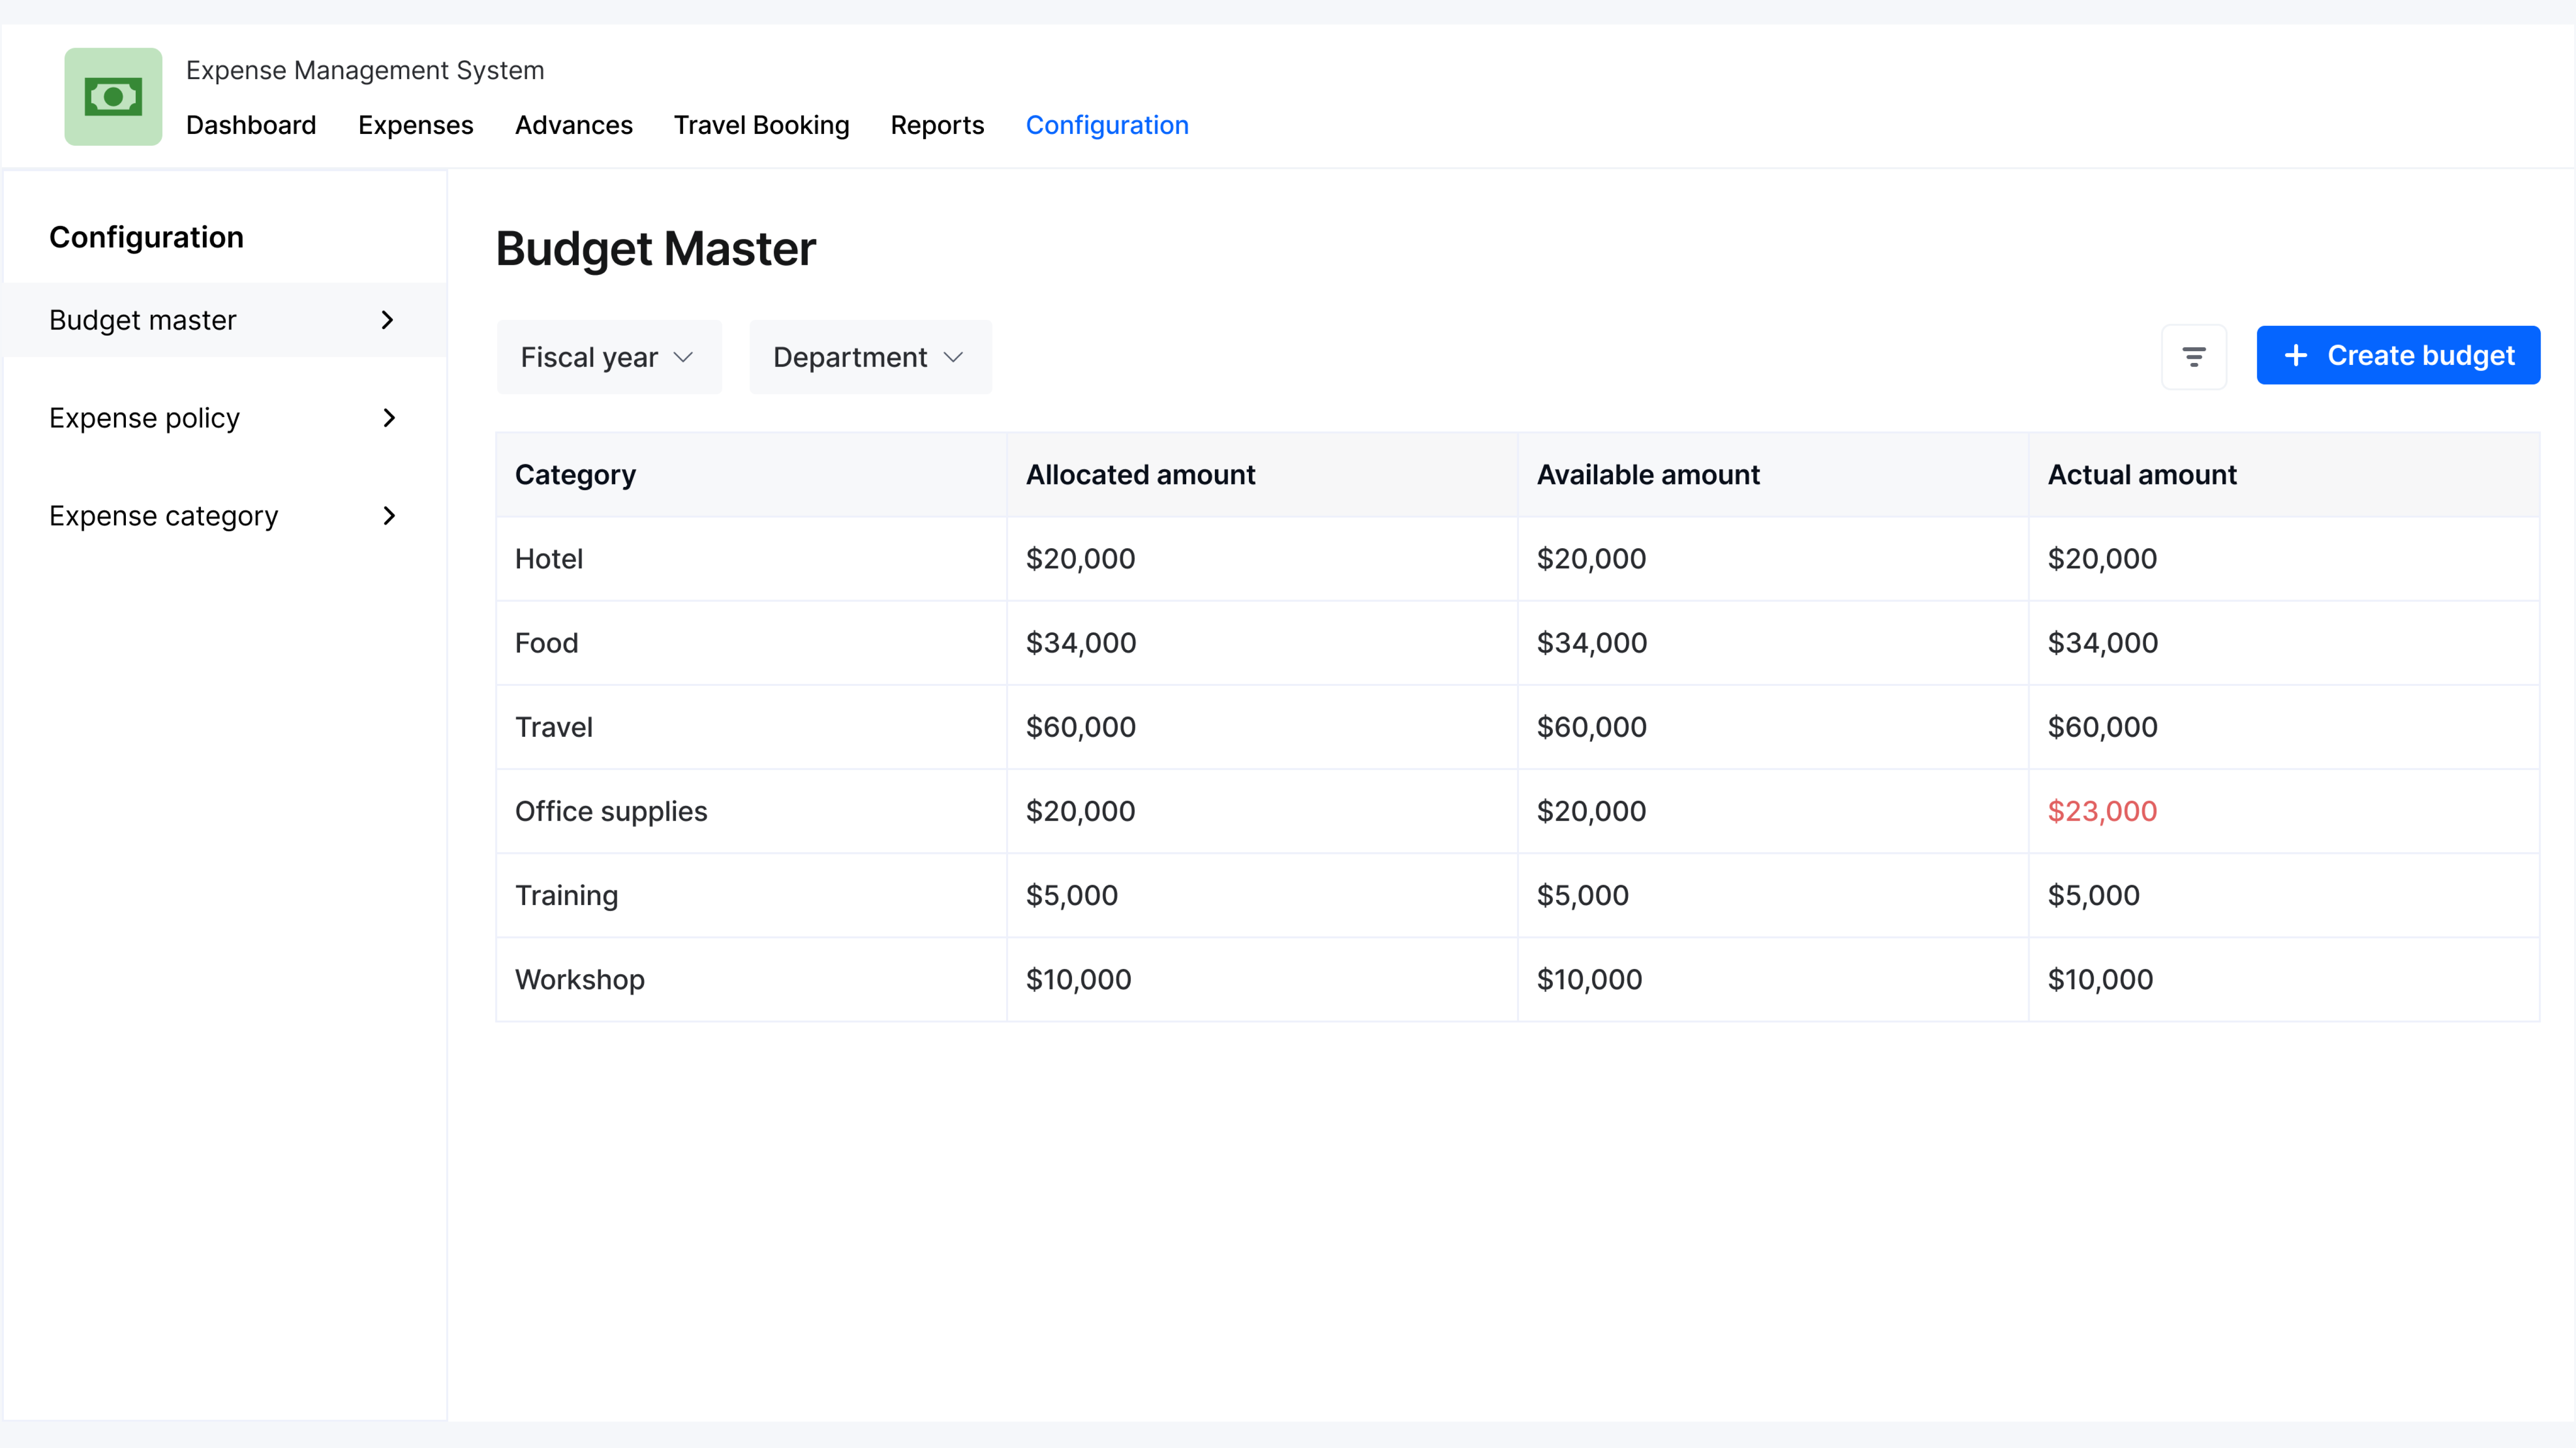This screenshot has height=1448, width=2576.
Task: Select Expense policy in sidebar
Action: (225, 418)
